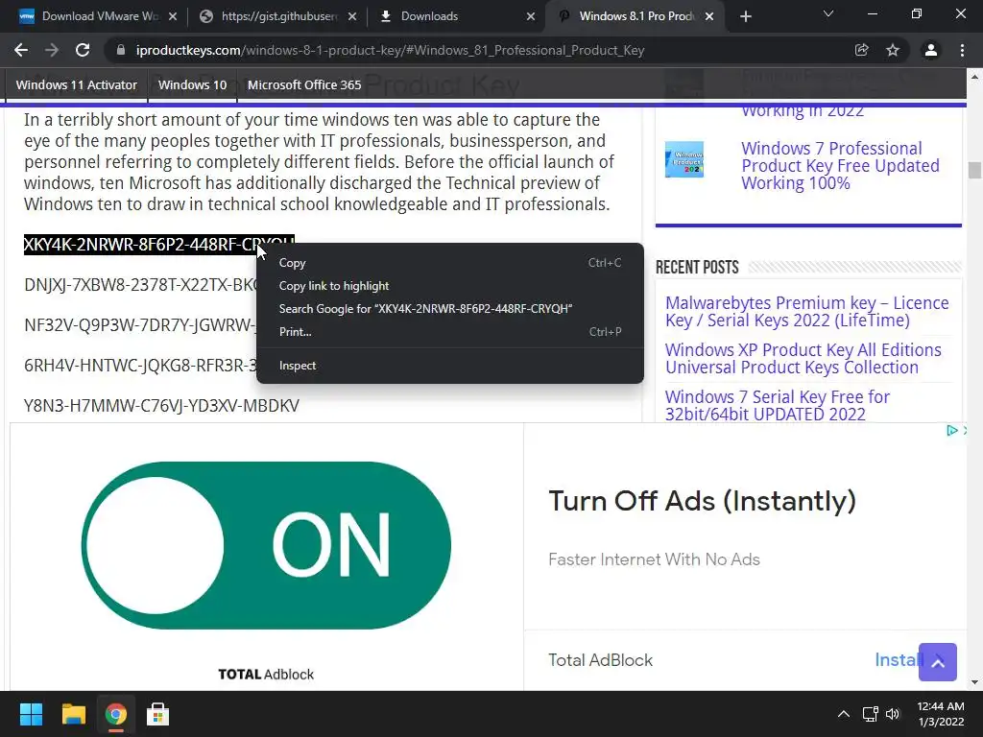Open the volume tray icon
Viewport: 983px width, 737px height.
[x=893, y=714]
